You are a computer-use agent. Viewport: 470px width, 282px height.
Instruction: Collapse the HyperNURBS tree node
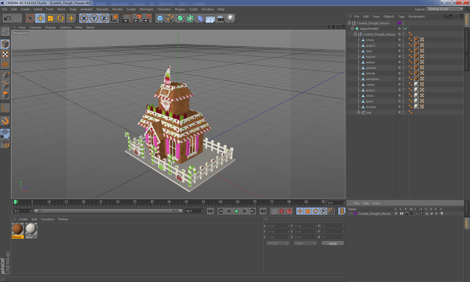352,28
